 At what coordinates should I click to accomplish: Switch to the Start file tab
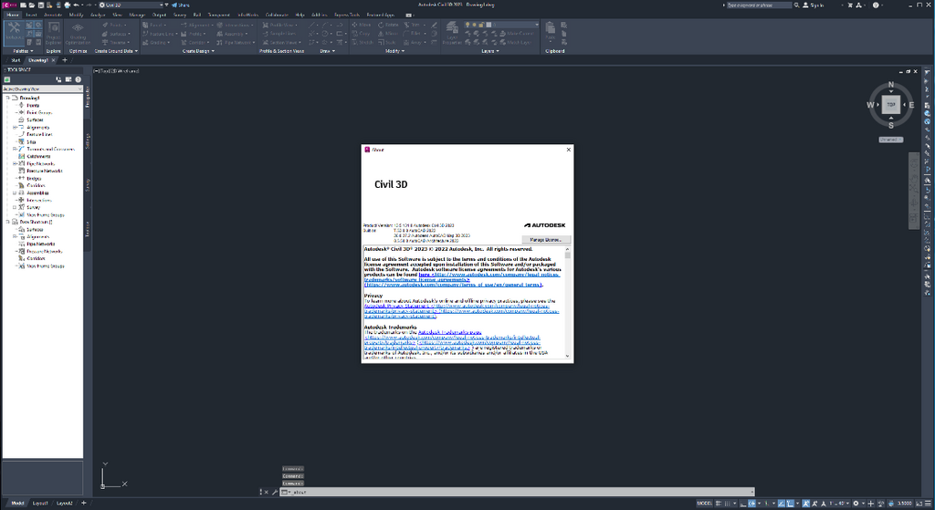(x=15, y=60)
